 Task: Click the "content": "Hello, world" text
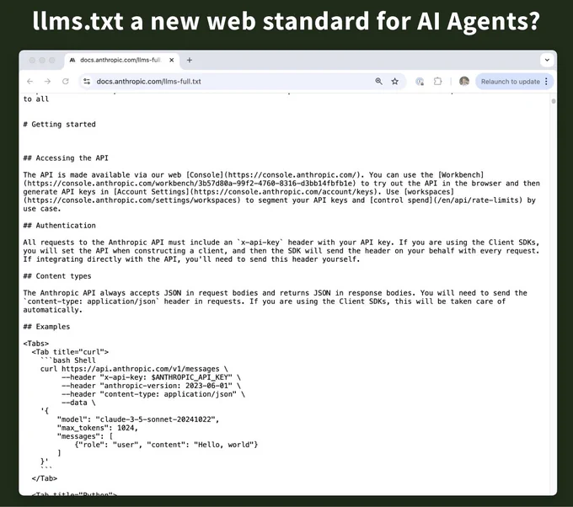click(x=201, y=445)
